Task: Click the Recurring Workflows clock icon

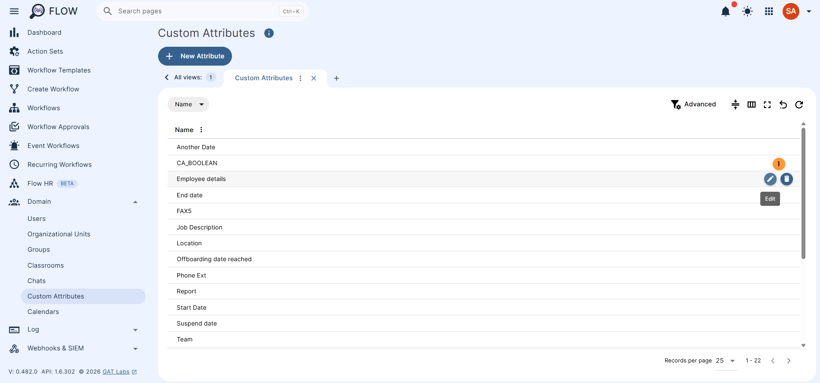Action: [14, 165]
